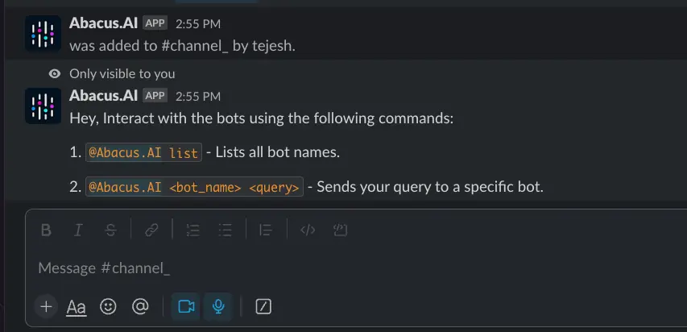Insert a link with the link icon
Screen dimensions: 687x332
(151, 230)
